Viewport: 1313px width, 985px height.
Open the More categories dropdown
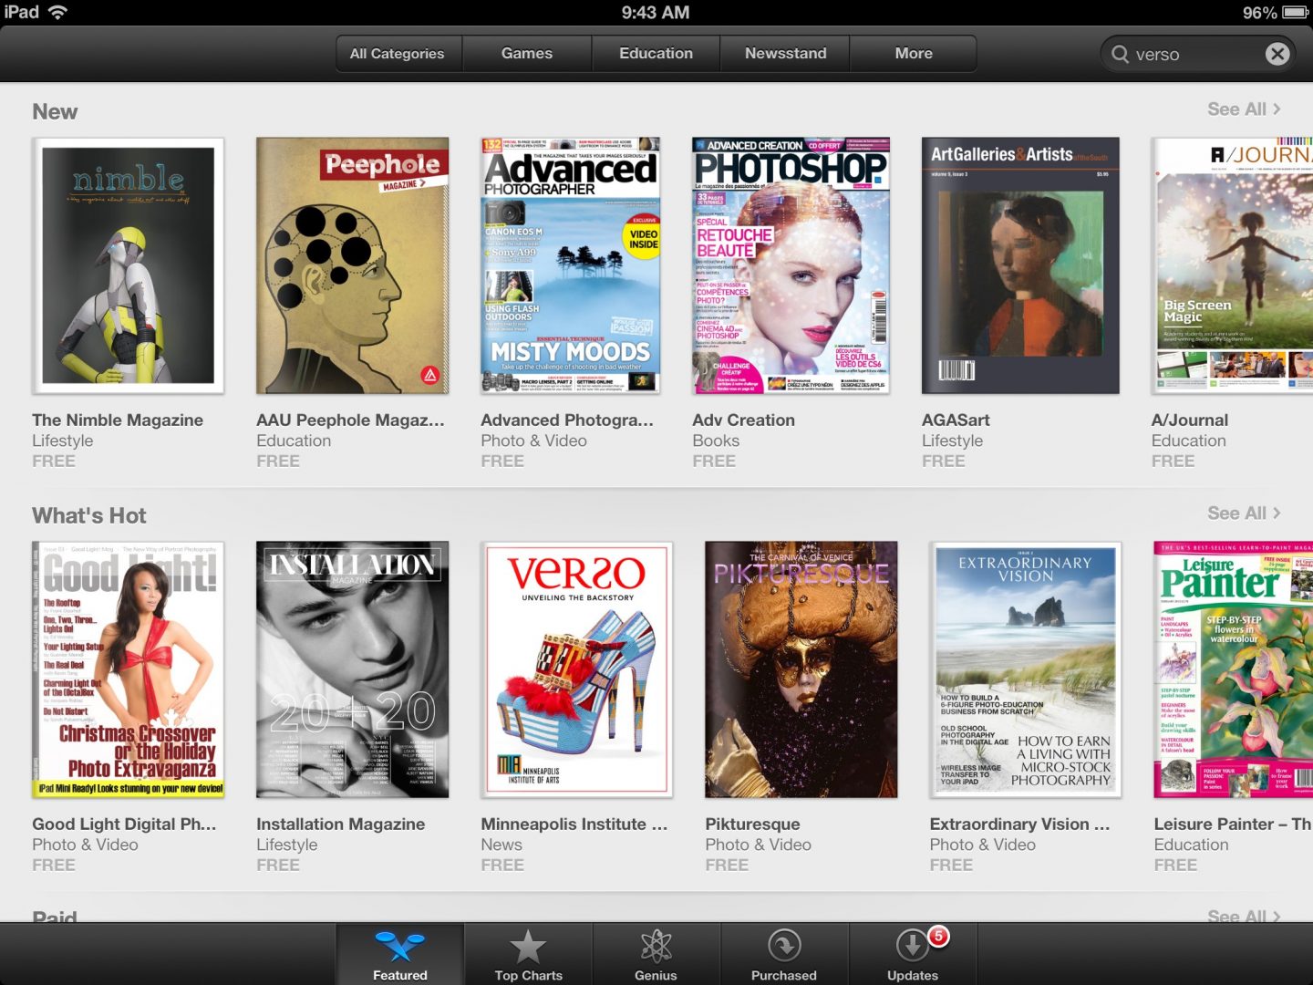pyautogui.click(x=913, y=54)
